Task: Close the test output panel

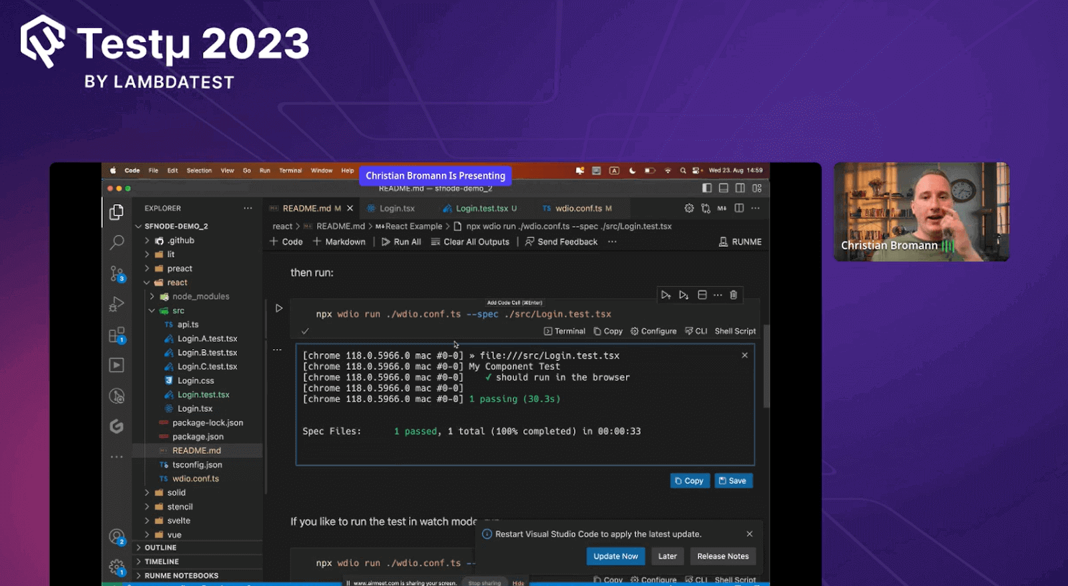Action: tap(745, 355)
